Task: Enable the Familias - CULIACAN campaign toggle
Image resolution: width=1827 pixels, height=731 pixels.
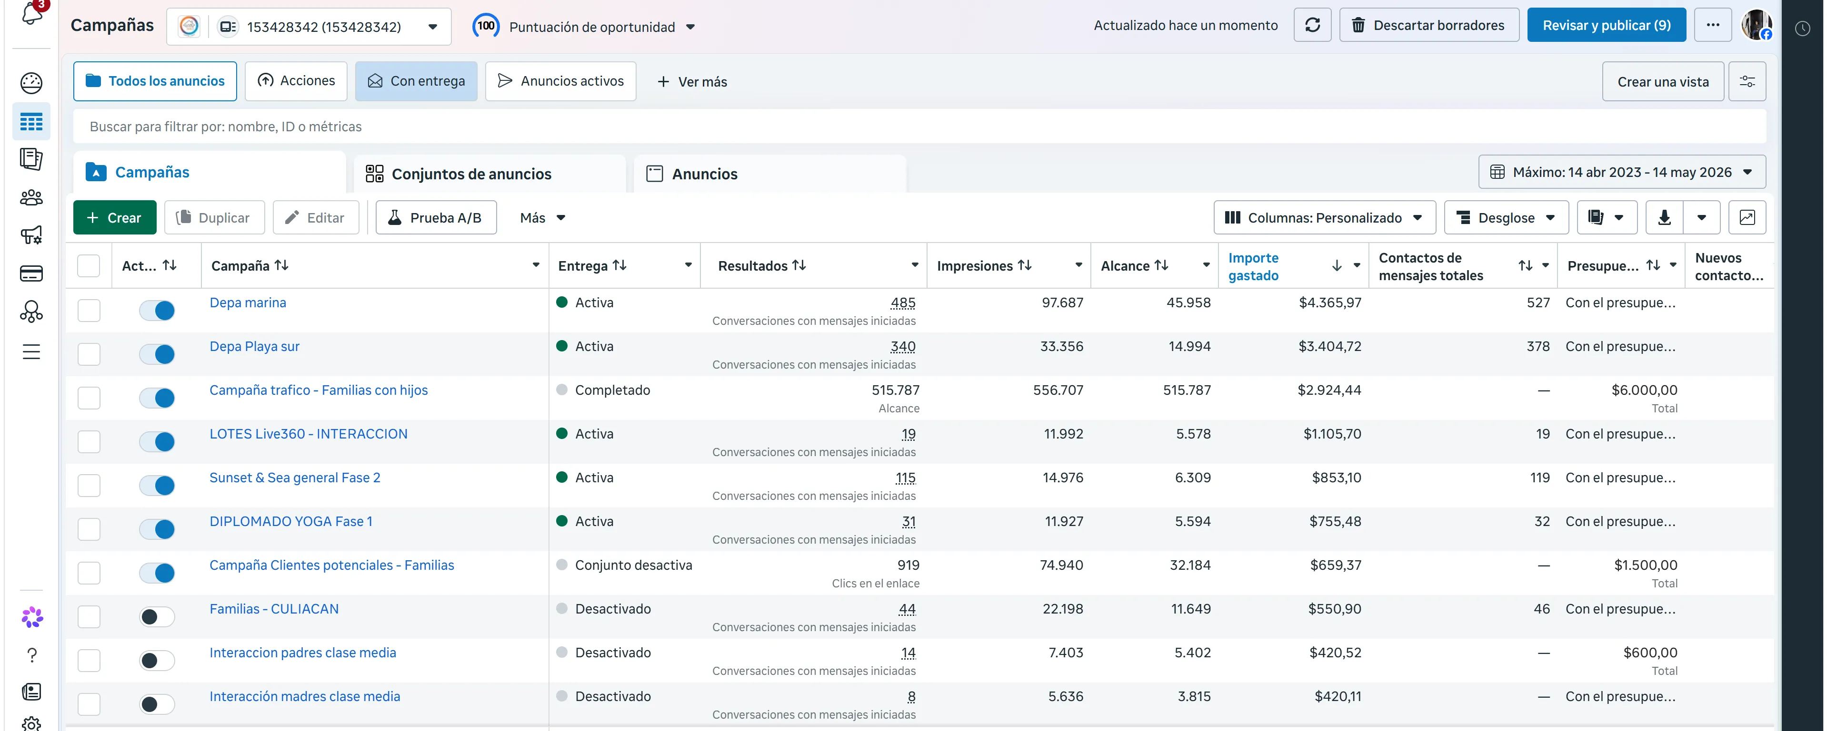Action: [x=157, y=617]
